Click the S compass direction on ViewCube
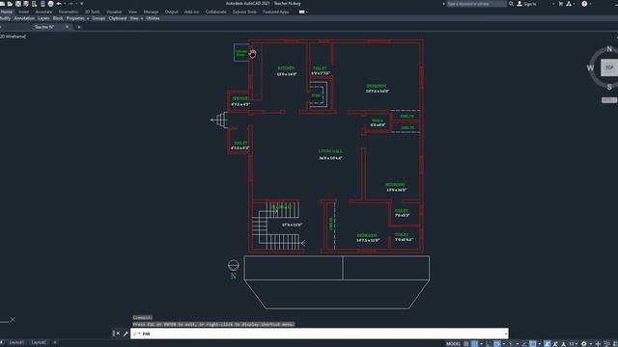Image resolution: width=618 pixels, height=347 pixels. pyautogui.click(x=609, y=87)
